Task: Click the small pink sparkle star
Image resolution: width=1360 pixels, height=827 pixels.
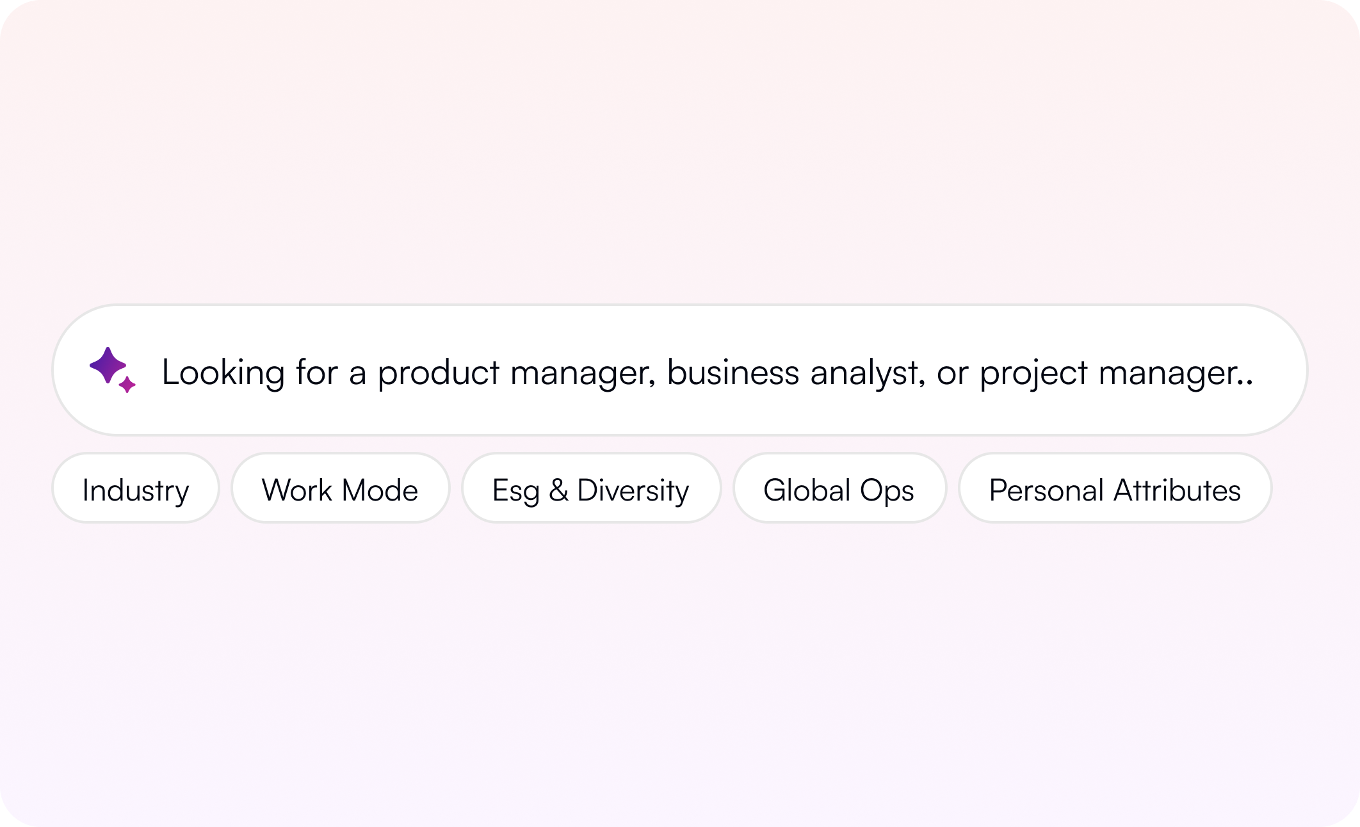Action: click(x=127, y=385)
